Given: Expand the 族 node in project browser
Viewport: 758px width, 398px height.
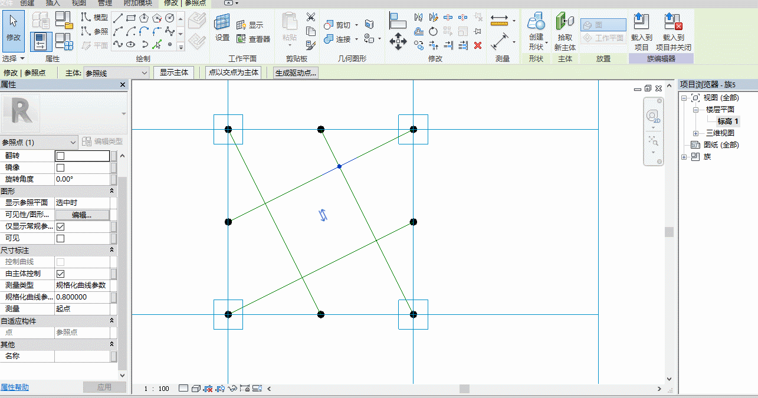Looking at the screenshot, I should tap(684, 157).
